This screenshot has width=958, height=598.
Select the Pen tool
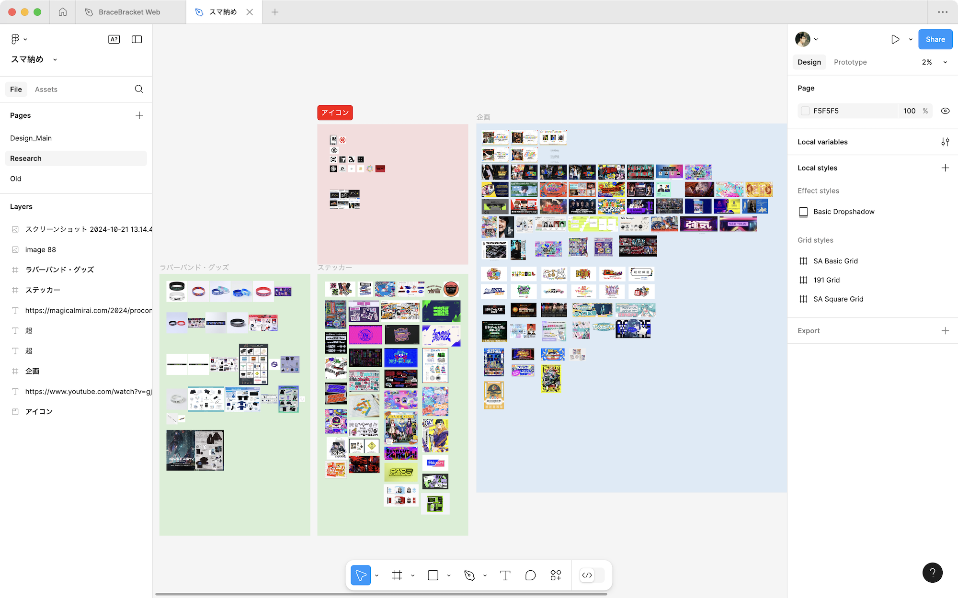469,575
